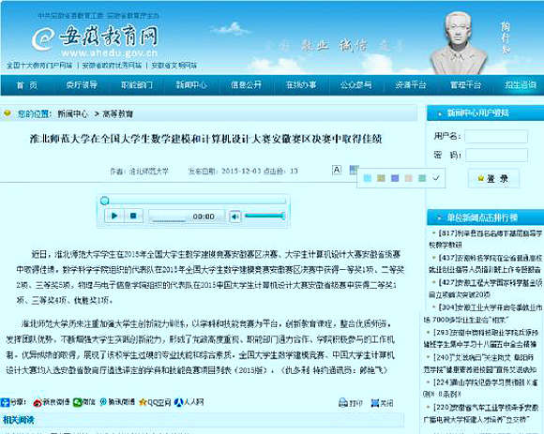
Task: Select the light blue background swatch
Action: [x=368, y=178]
